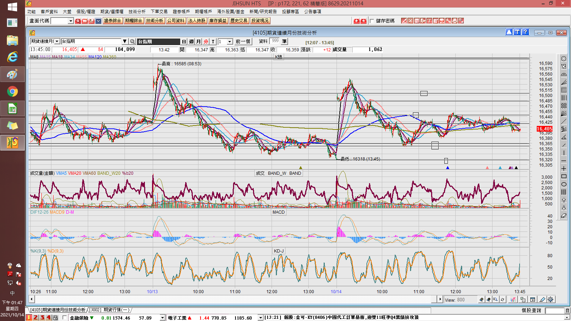Screen dimensions: 571x321
Task: Switch to daily 日 period
Action: pos(184,42)
